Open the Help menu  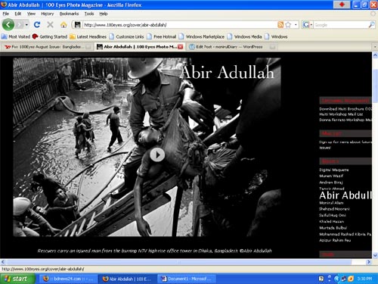click(104, 14)
